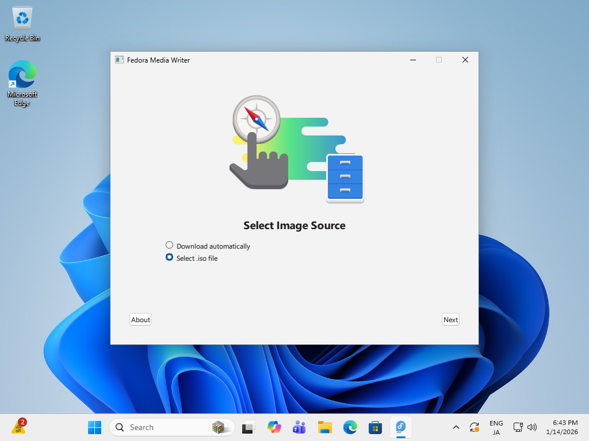Viewport: 589px width, 441px height.
Task: Open the clock and date panel
Action: (564, 427)
